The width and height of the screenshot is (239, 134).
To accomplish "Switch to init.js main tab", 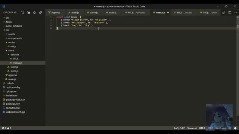I will tap(208, 13).
